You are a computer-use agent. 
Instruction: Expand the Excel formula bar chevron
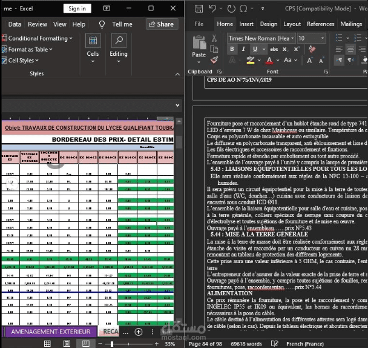(x=178, y=105)
